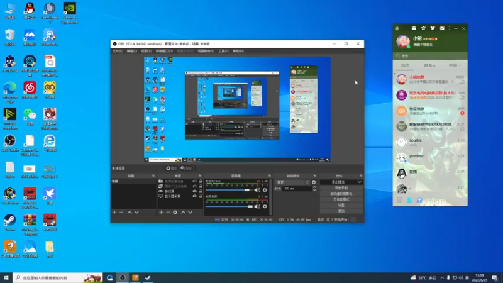The height and width of the screenshot is (283, 503).
Task: Open QQ main menu icon at bottom left
Action: click(x=399, y=201)
